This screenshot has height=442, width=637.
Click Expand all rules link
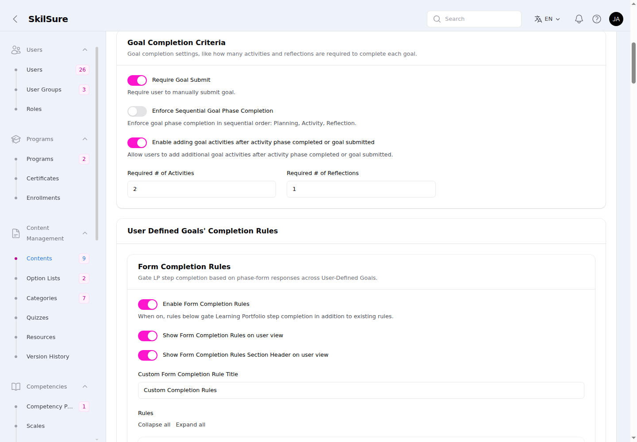[x=191, y=425]
